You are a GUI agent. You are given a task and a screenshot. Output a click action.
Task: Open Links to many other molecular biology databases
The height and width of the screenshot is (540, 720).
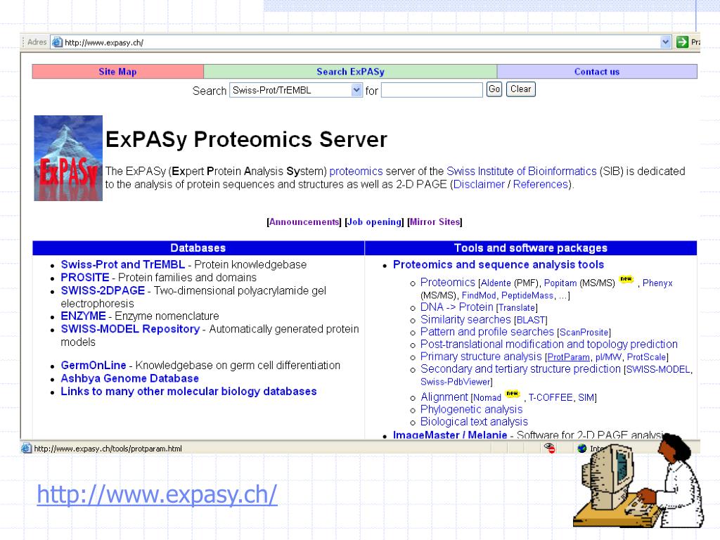point(188,391)
